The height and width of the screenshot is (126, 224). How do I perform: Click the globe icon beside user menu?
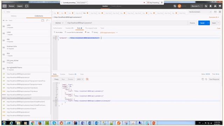pyautogui.click(x=206, y=6)
